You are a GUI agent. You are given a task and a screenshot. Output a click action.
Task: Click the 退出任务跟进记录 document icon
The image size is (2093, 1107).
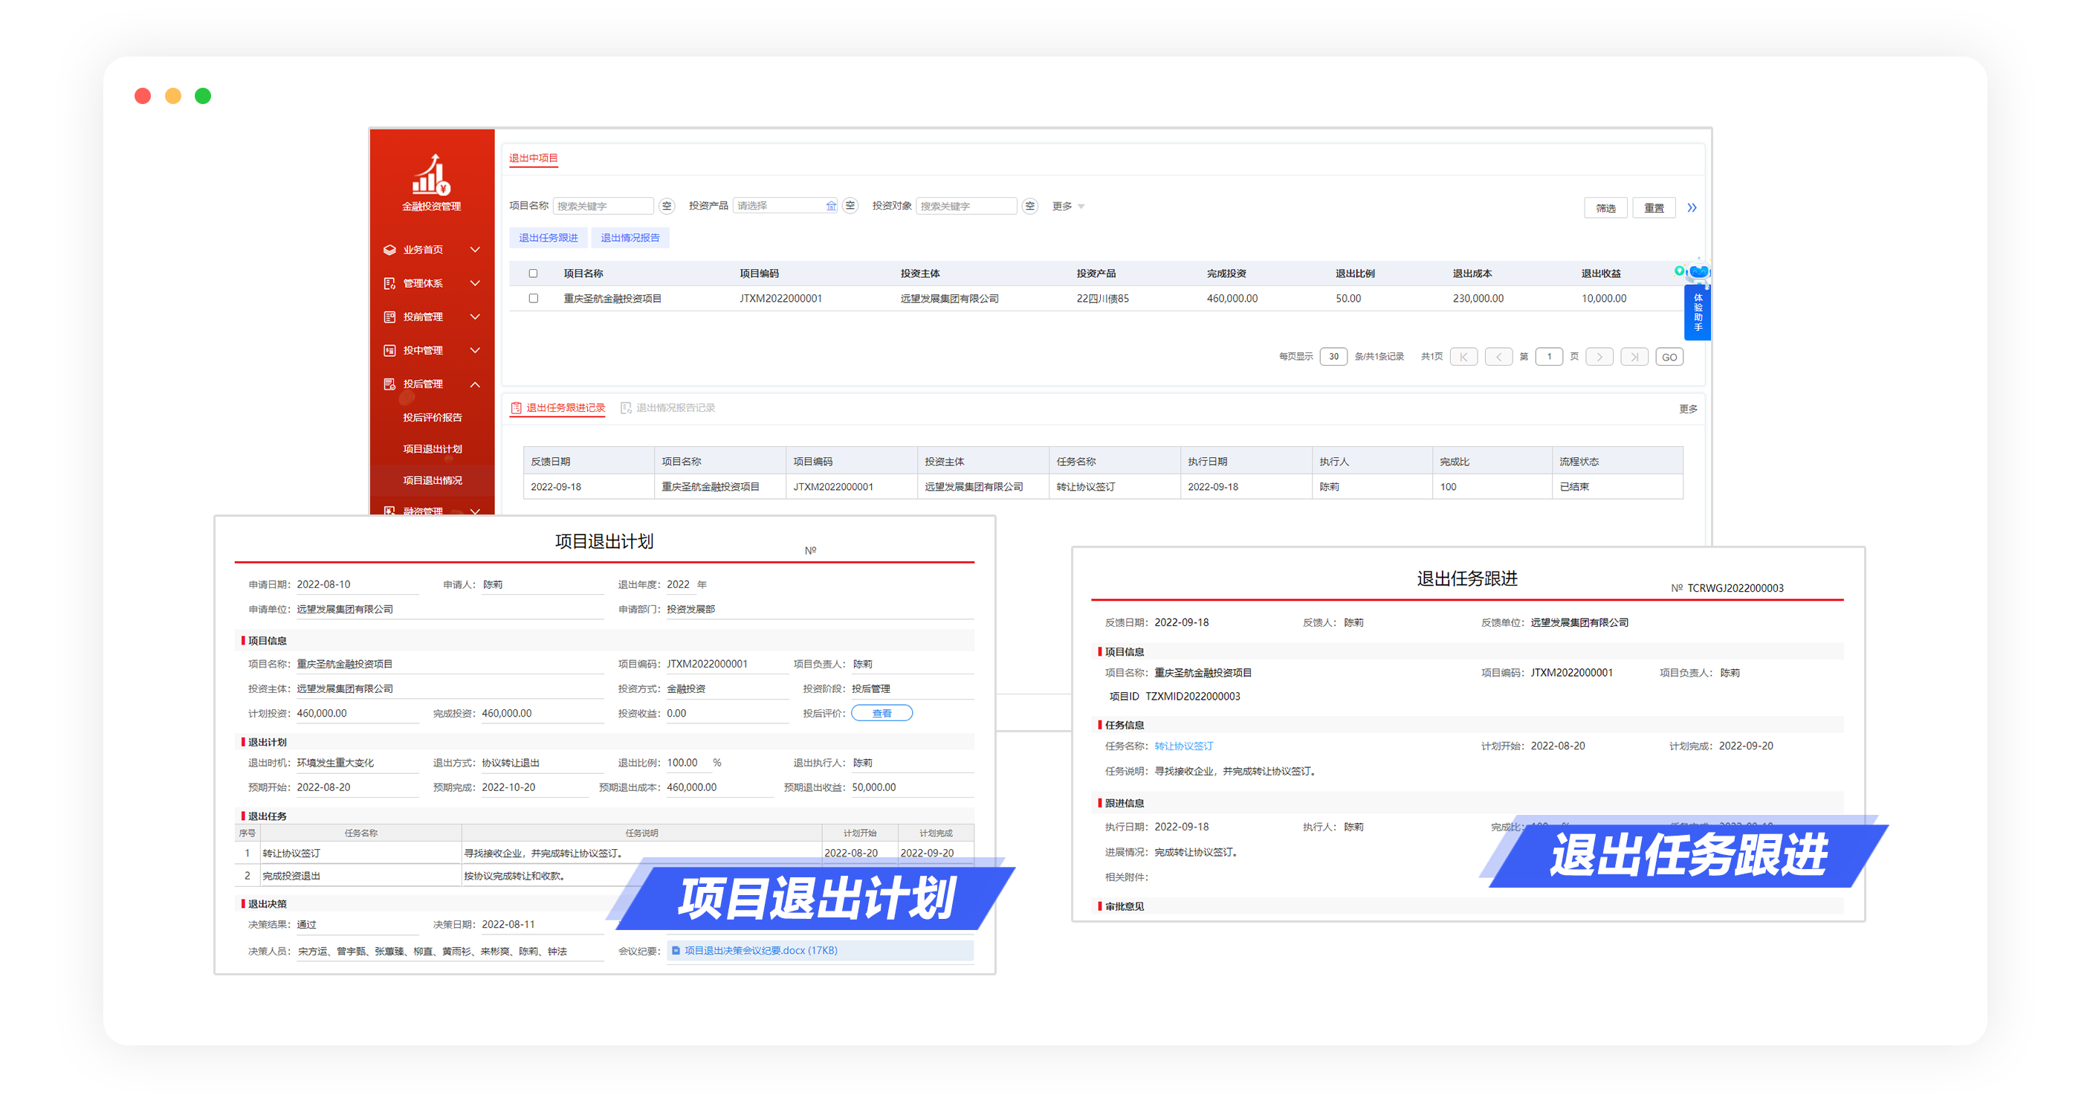[516, 408]
